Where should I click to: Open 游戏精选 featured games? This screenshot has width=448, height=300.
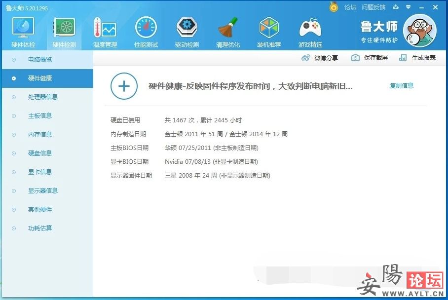(x=310, y=32)
